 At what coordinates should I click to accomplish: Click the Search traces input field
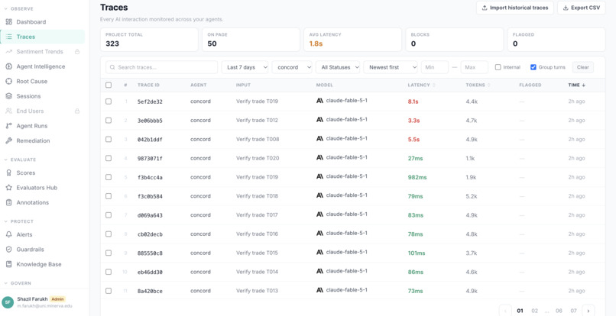161,67
